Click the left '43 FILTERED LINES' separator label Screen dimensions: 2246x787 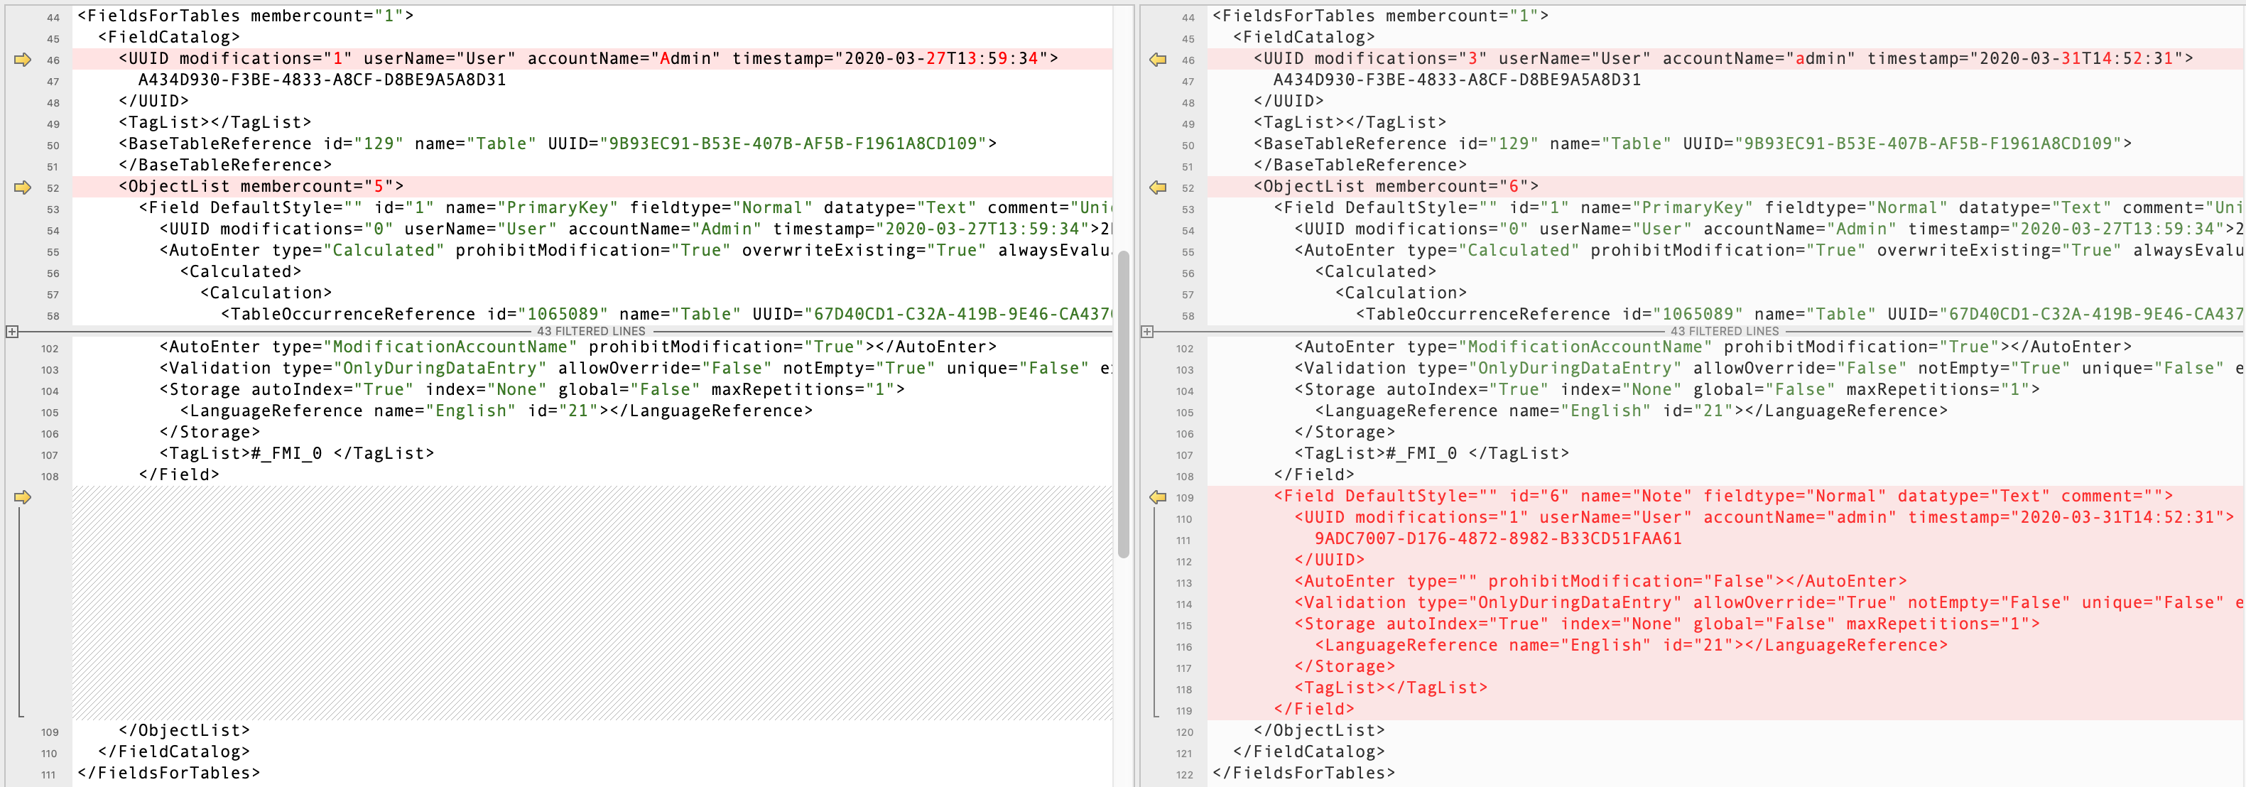[591, 331]
